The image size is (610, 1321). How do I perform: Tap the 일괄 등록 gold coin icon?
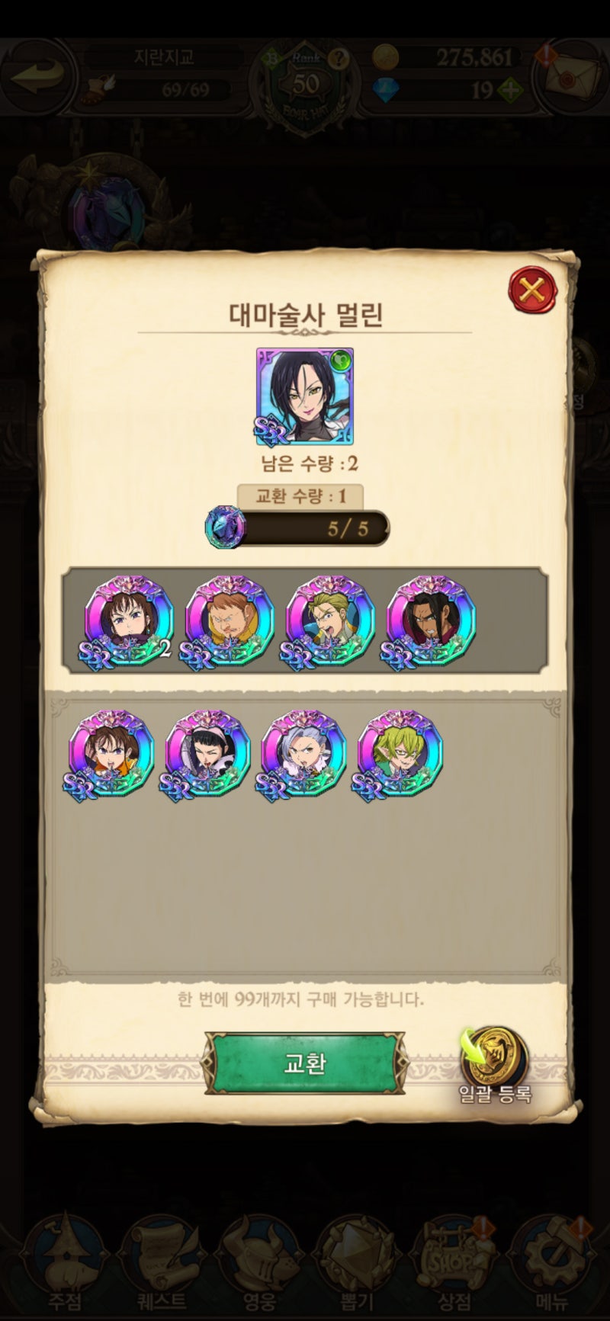tap(495, 1057)
